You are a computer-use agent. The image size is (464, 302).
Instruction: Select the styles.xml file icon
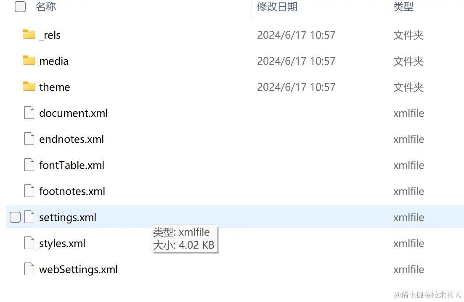29,243
